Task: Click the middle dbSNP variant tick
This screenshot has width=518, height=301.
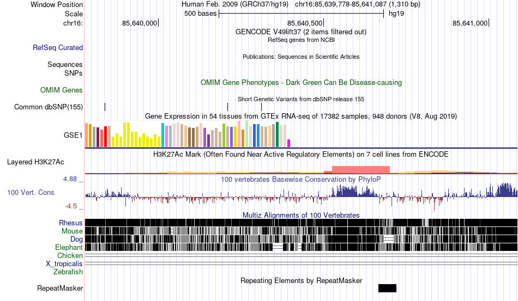Action: (x=227, y=107)
